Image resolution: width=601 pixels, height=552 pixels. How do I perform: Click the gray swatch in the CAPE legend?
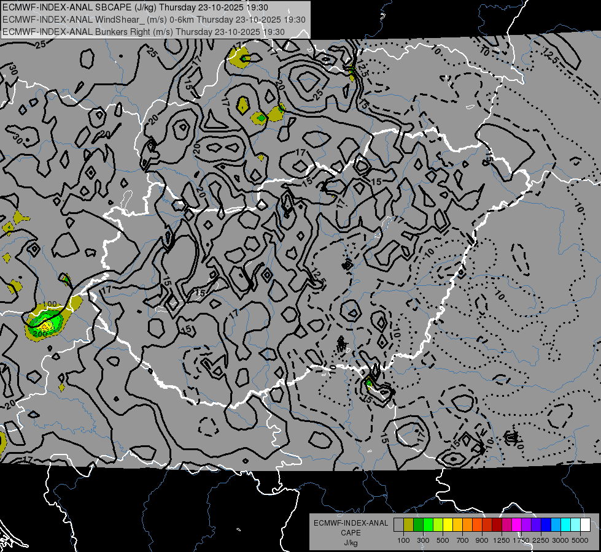coord(398,525)
